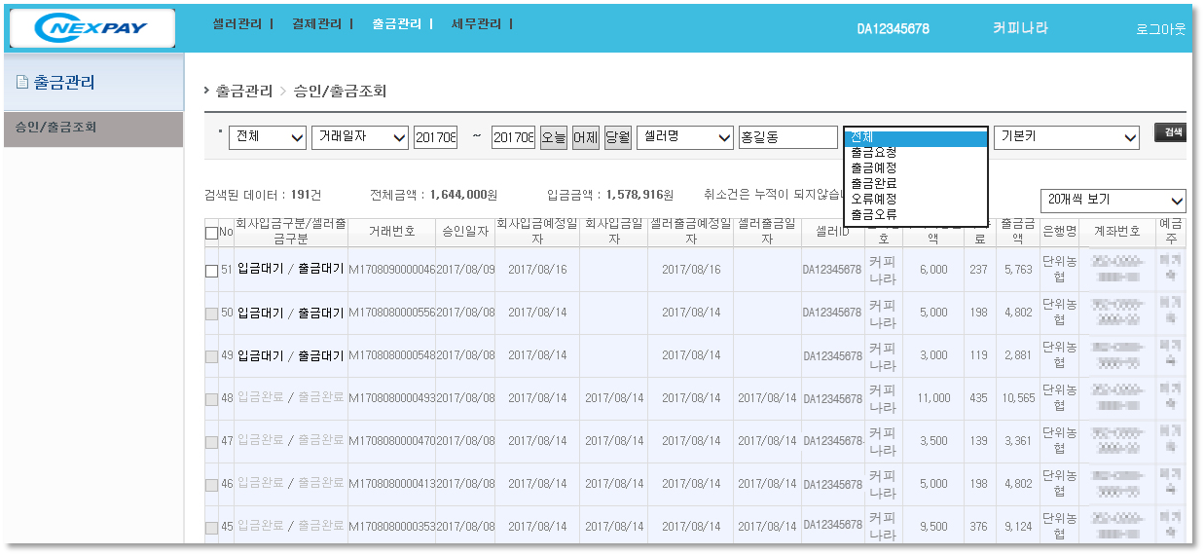Click the 출금관리 breadcrumb link

pyautogui.click(x=244, y=91)
